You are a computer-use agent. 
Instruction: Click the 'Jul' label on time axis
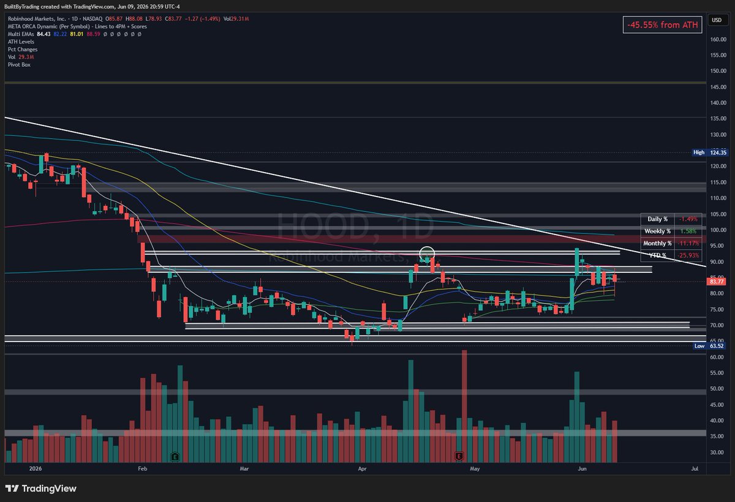(694, 469)
